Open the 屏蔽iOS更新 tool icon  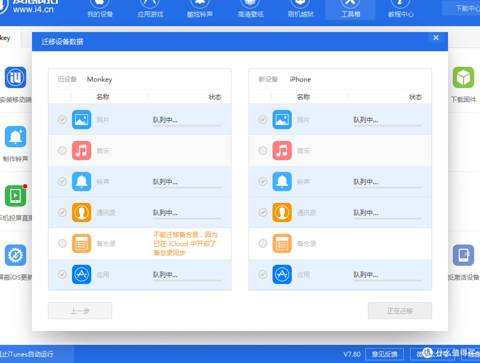tap(15, 255)
